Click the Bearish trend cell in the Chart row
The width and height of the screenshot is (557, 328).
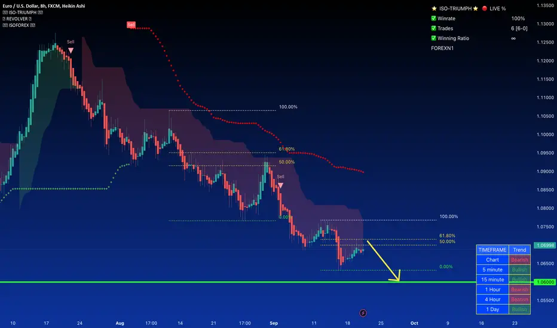coord(519,259)
